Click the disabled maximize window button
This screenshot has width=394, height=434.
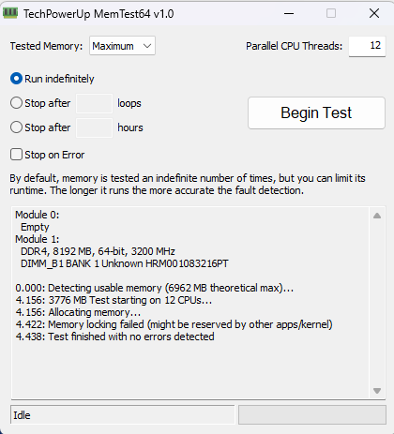pyautogui.click(x=331, y=13)
